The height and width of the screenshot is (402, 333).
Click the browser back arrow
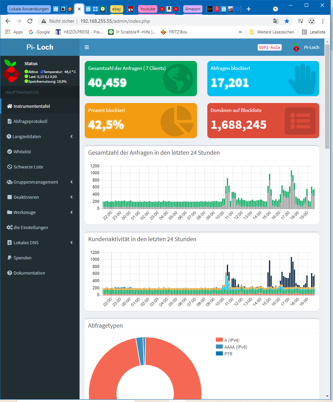8,21
